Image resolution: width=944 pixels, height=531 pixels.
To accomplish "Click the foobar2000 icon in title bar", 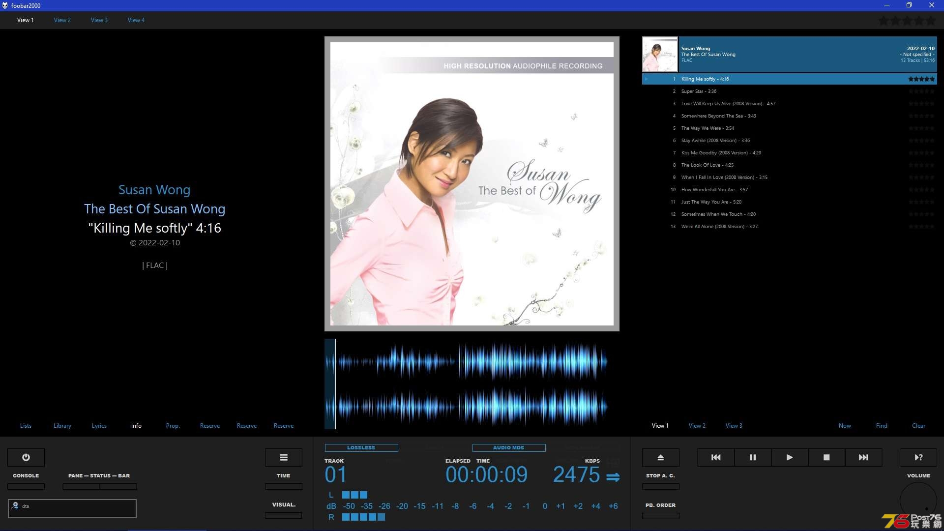I will tap(5, 5).
